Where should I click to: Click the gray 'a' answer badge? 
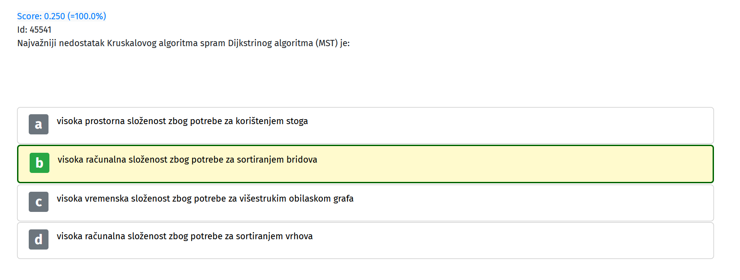pyautogui.click(x=39, y=124)
